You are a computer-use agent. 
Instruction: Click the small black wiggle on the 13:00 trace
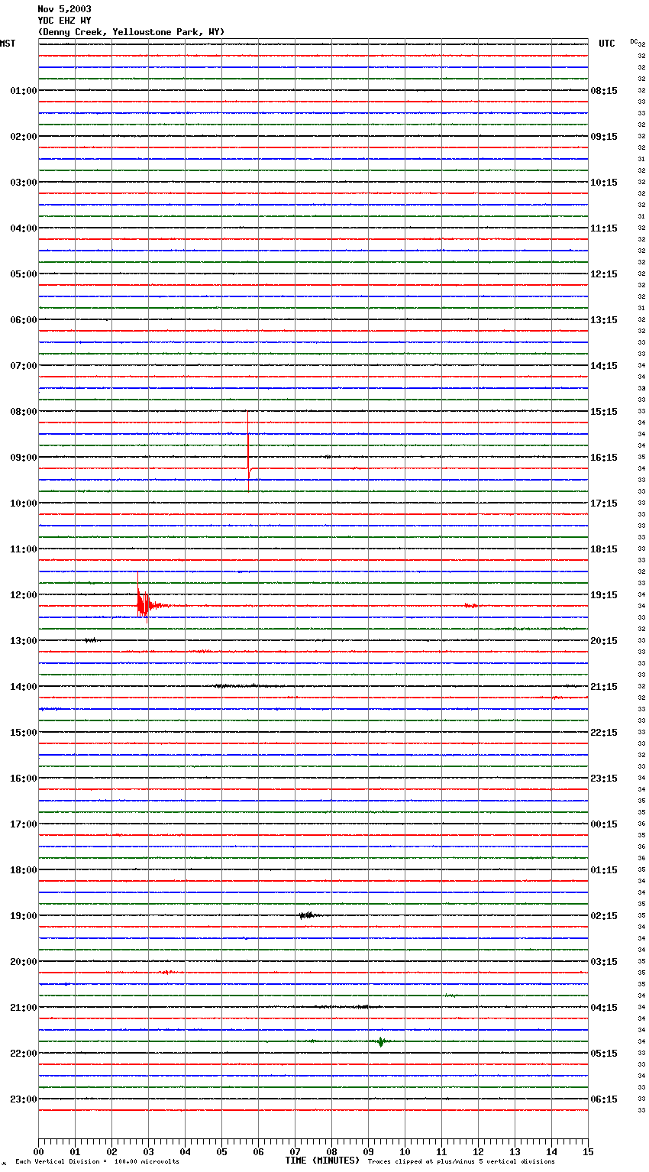pyautogui.click(x=90, y=640)
